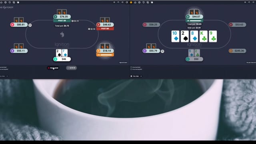Screen dimensions: 256x144
Task: Click clock-like icon in right table toolbar
Action: (144, 2)
